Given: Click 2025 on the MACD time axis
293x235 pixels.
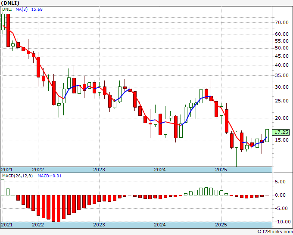Looking at the screenshot, I should pyautogui.click(x=221, y=225).
